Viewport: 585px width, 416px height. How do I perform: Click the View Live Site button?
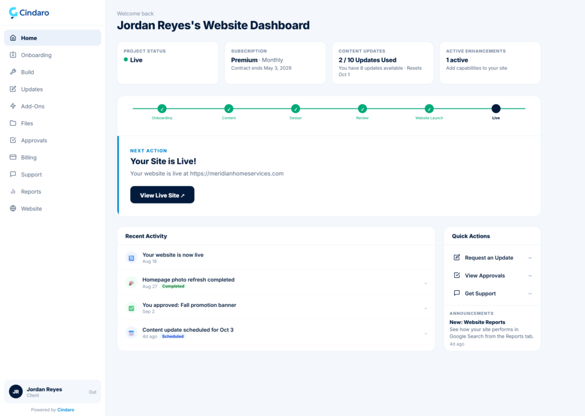point(162,195)
